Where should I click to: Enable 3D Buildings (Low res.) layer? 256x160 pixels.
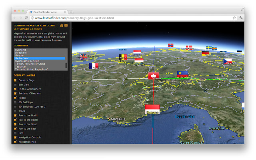coord(15,107)
